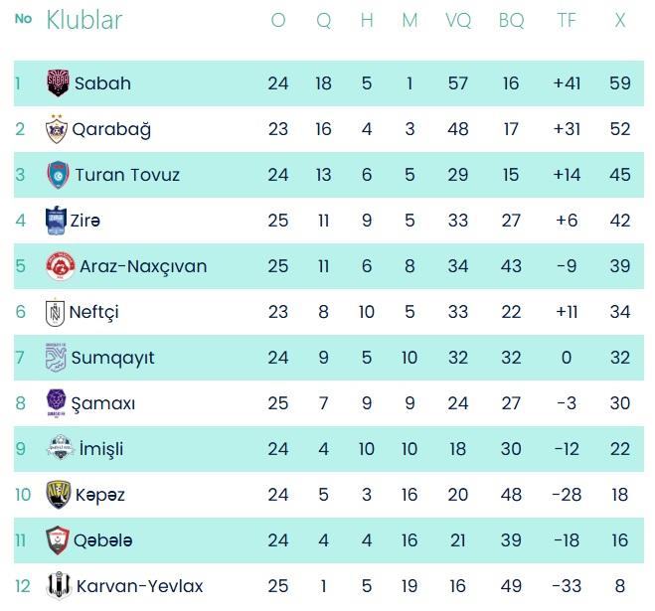
Task: Click the TF goal difference header
Action: tap(567, 20)
